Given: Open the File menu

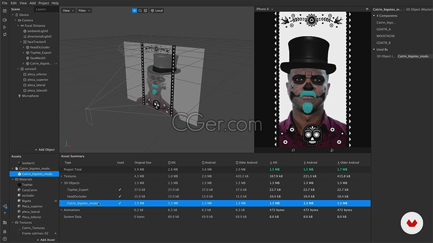Looking at the screenshot, I should [x=5, y=3].
